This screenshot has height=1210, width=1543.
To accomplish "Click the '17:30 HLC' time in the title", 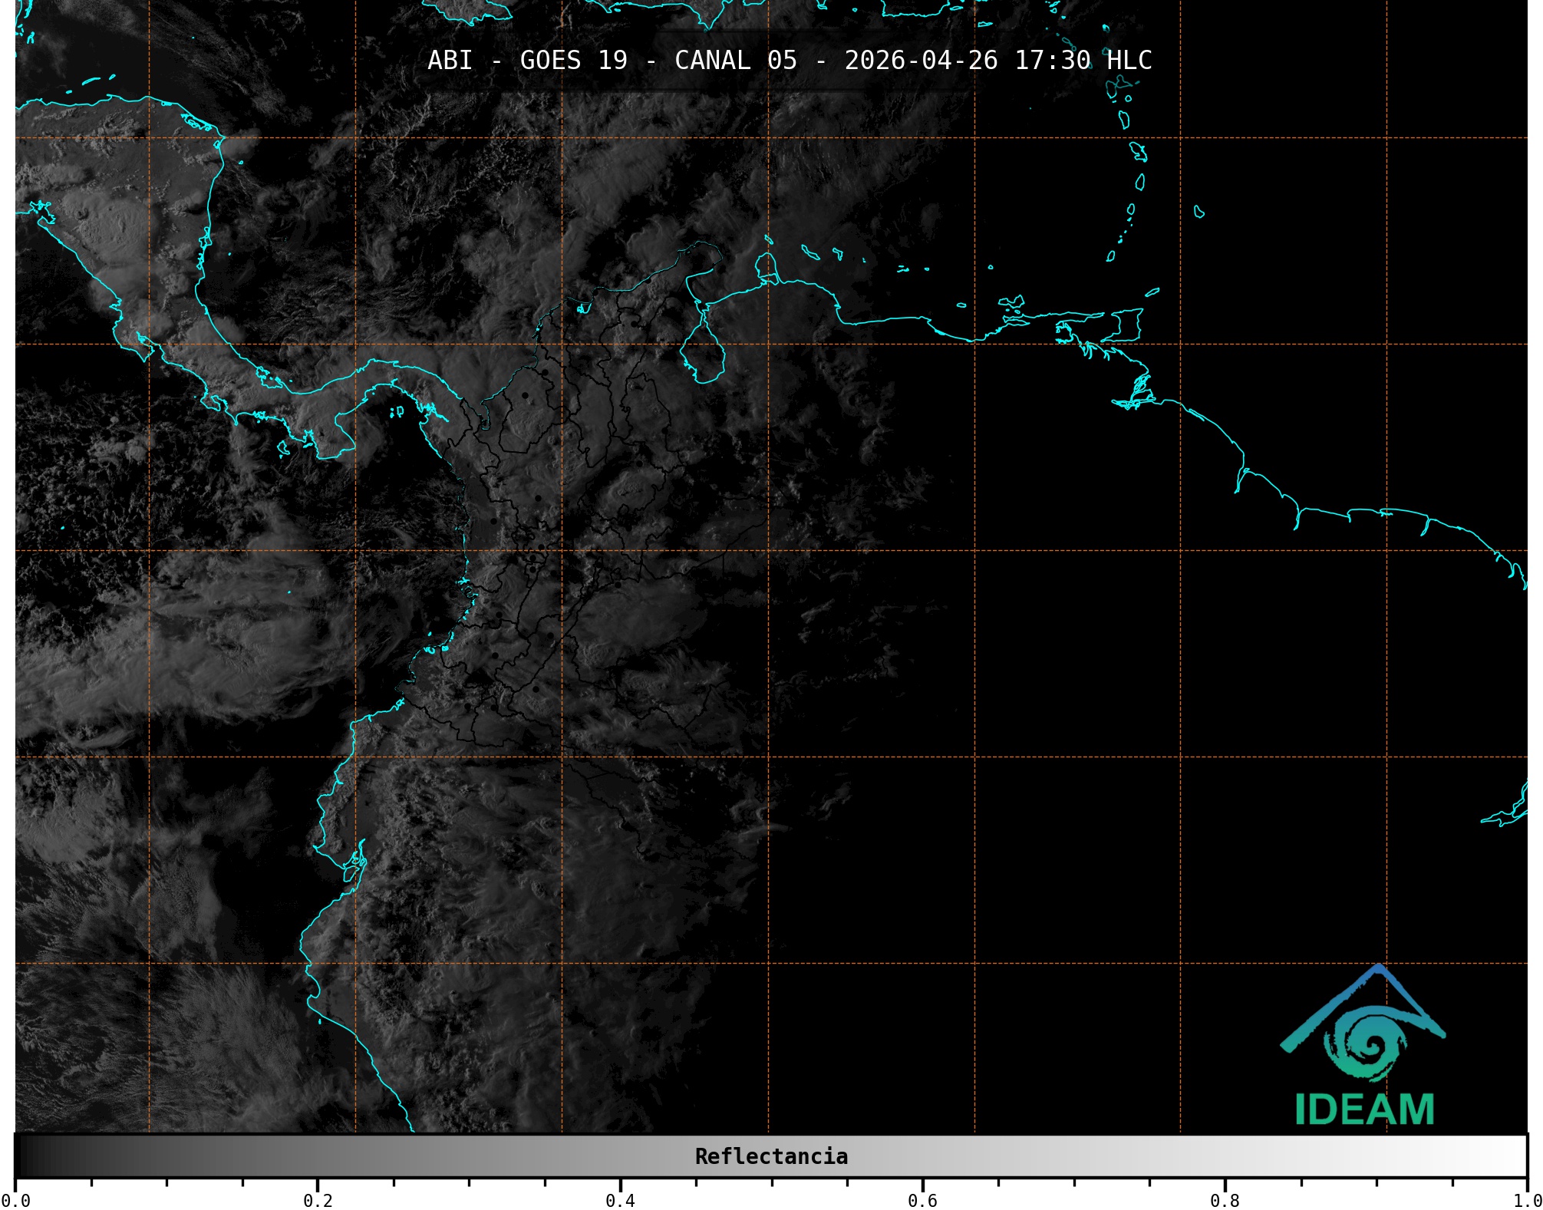I will [1083, 61].
